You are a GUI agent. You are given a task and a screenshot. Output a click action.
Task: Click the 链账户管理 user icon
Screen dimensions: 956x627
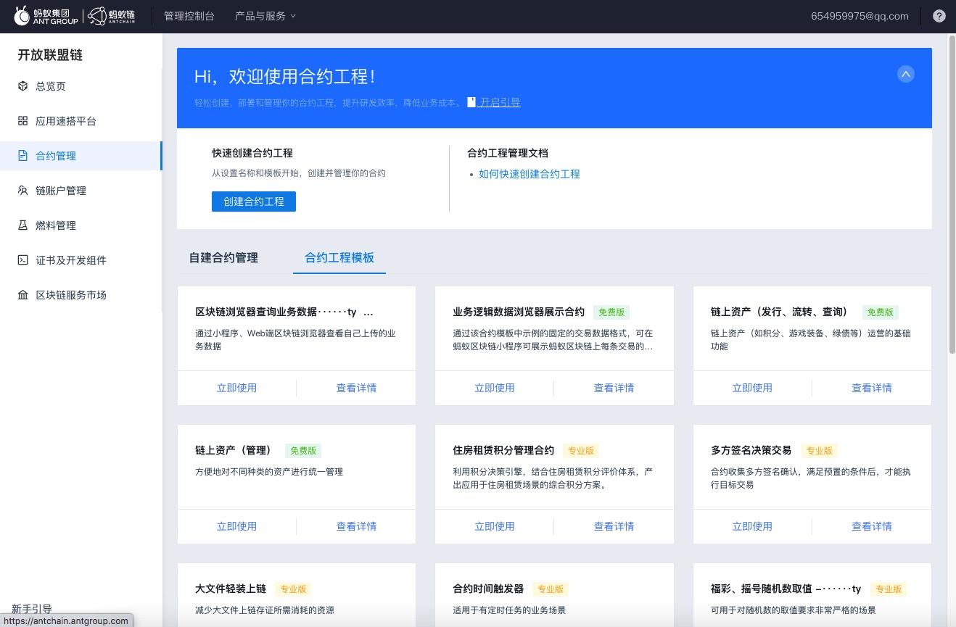coord(22,191)
